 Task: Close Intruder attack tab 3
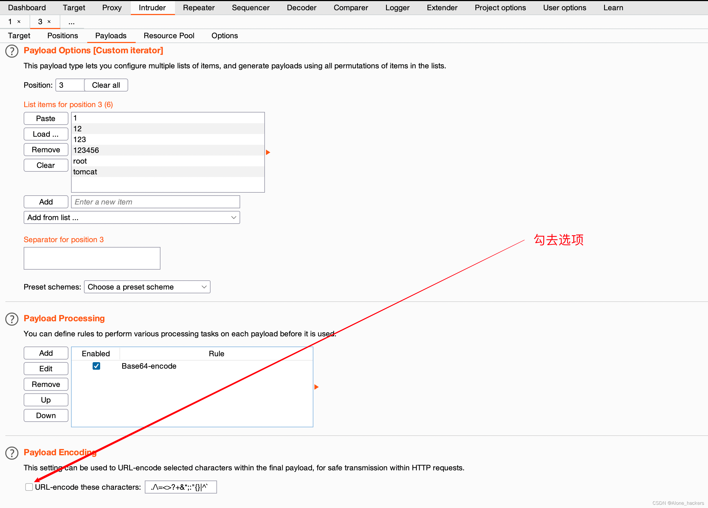coord(49,22)
